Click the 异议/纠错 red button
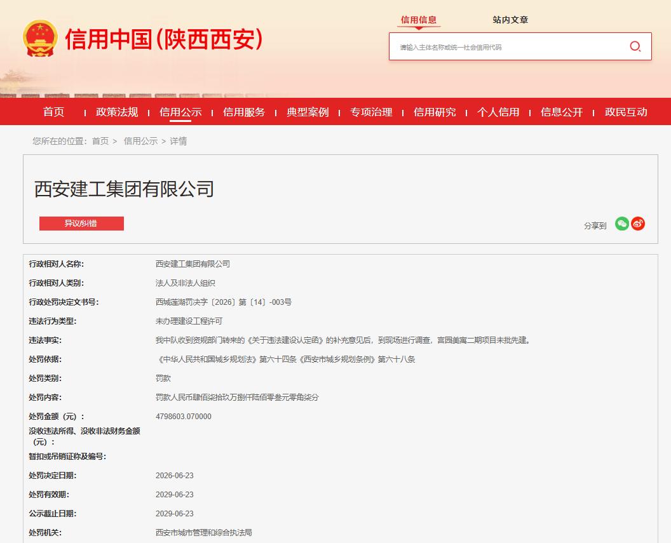 [81, 223]
